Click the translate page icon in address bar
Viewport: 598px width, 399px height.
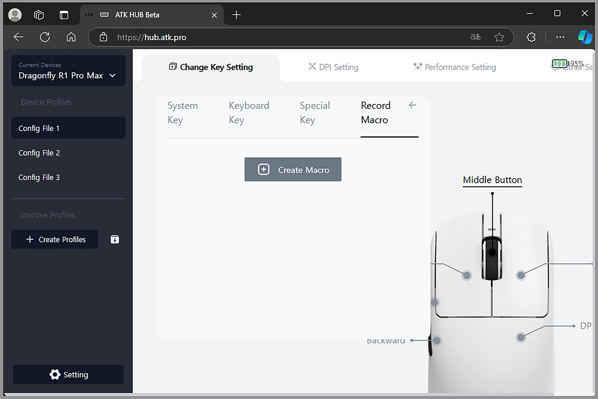pyautogui.click(x=475, y=37)
